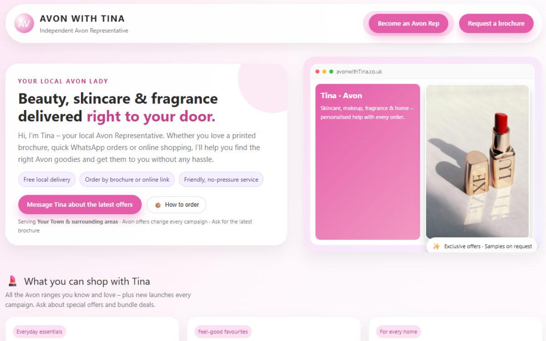Select the Free local delivery pill
This screenshot has width=546, height=341.
pyautogui.click(x=47, y=180)
